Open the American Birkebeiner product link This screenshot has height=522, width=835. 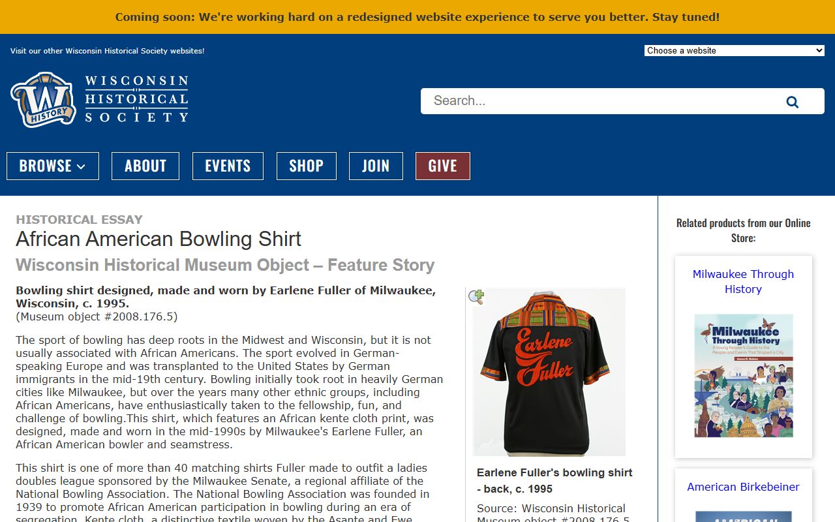click(743, 487)
